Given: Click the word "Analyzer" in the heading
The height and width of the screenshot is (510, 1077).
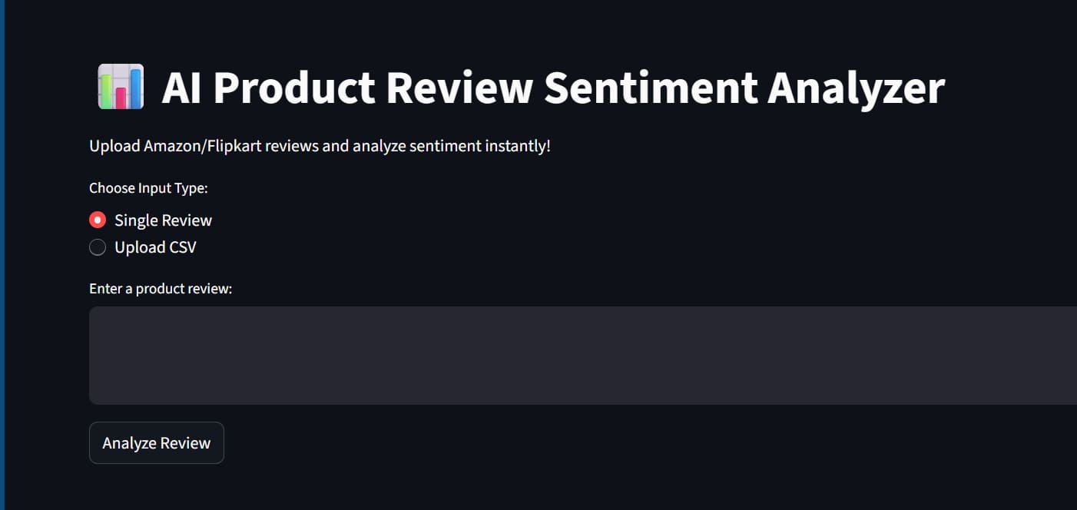Looking at the screenshot, I should click(x=856, y=88).
